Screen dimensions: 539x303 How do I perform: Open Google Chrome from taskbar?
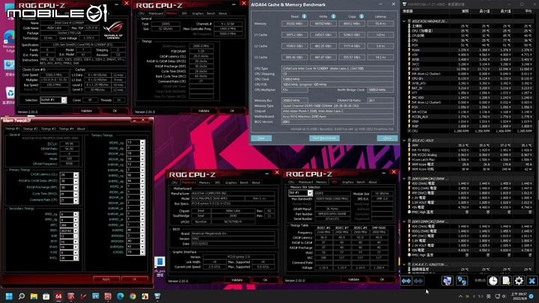[x=133, y=296]
